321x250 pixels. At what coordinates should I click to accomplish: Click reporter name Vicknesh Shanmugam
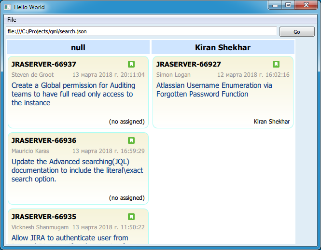tap(40, 227)
